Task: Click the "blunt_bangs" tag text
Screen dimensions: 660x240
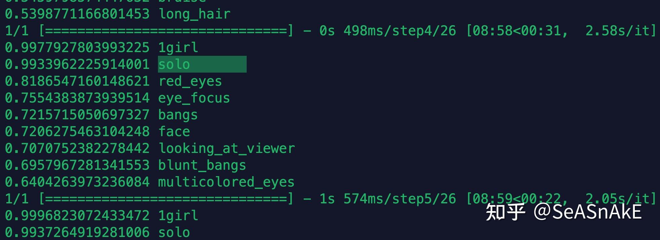Action: click(x=202, y=165)
